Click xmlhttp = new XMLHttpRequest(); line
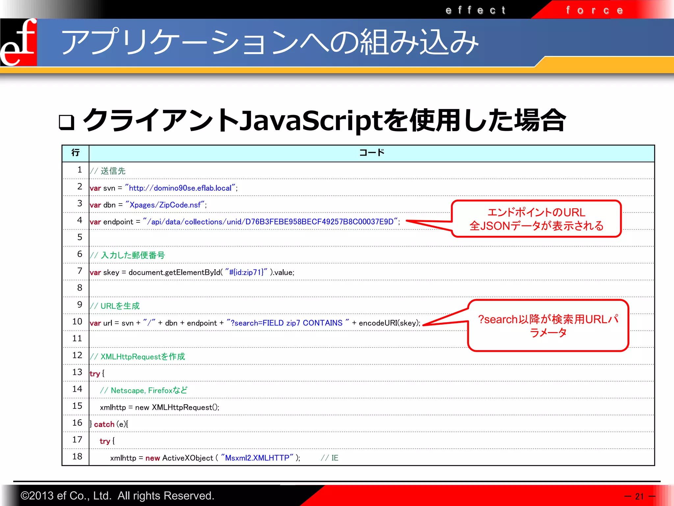Screen dimensions: 674x506 click(160, 408)
